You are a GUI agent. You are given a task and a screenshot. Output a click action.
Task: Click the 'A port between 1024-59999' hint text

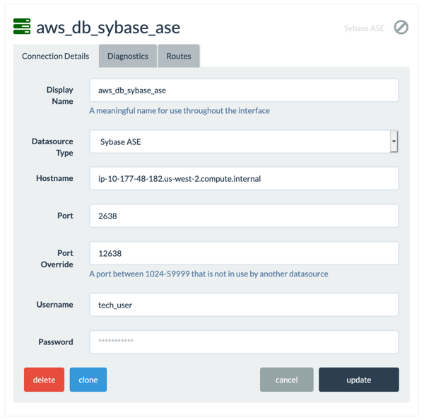click(x=208, y=274)
